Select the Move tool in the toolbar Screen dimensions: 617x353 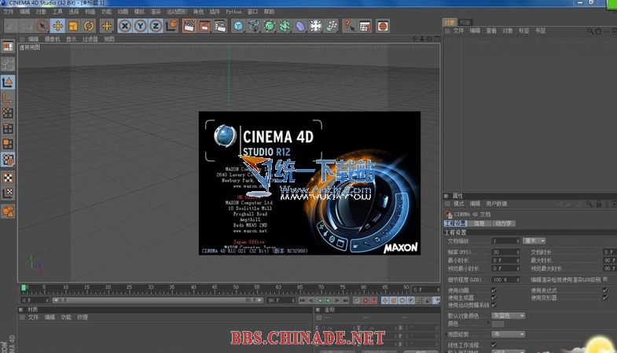coord(58,26)
